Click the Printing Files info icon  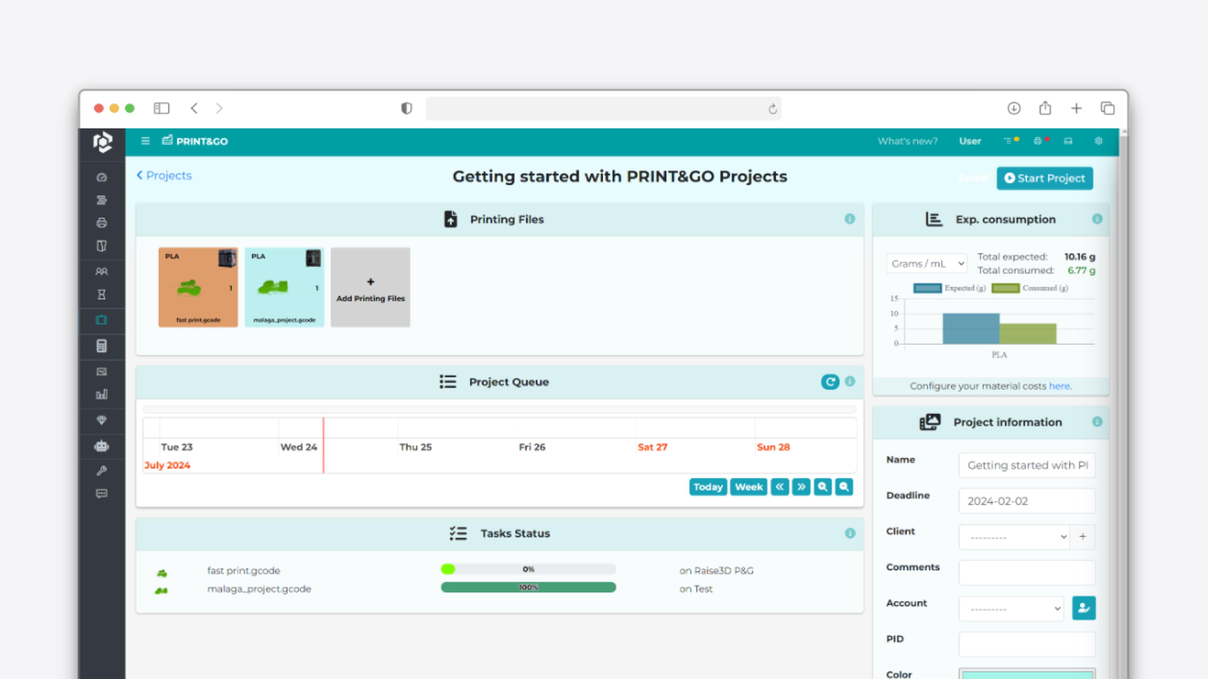pos(850,219)
